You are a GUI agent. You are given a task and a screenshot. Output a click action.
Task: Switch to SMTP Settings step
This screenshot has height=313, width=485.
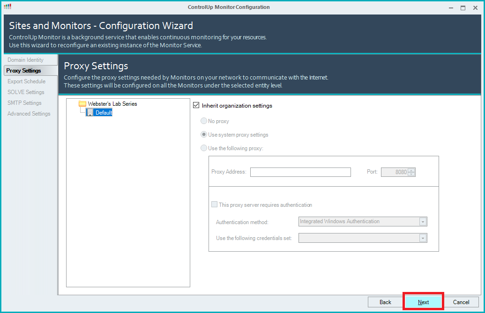24,103
